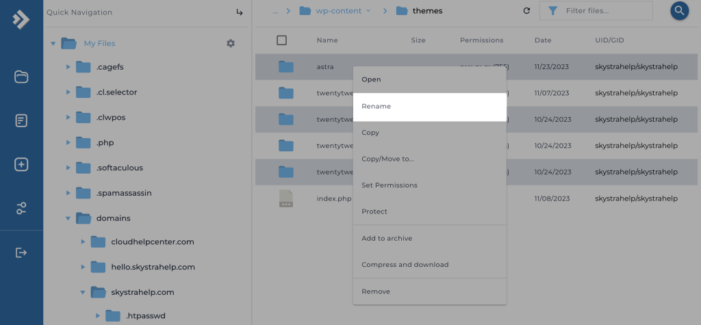Image resolution: width=701 pixels, height=325 pixels.
Task: Choose Compress and download menu entry
Action: point(405,265)
